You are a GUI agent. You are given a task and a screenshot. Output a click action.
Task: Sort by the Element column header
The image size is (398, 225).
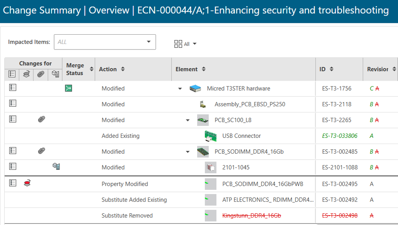click(203, 69)
